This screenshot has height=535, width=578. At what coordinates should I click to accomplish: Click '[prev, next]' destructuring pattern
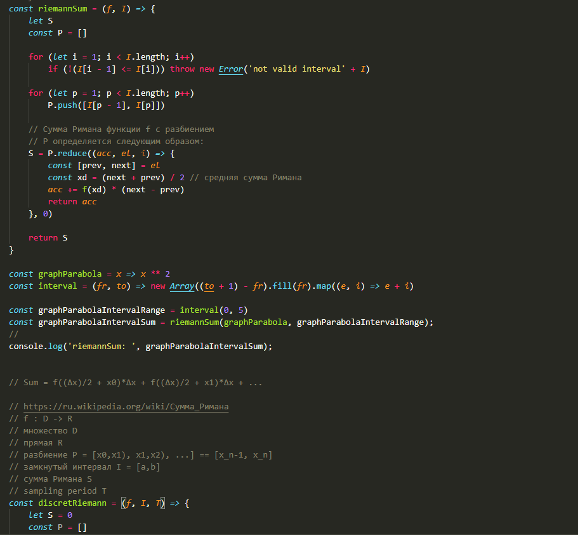(107, 166)
